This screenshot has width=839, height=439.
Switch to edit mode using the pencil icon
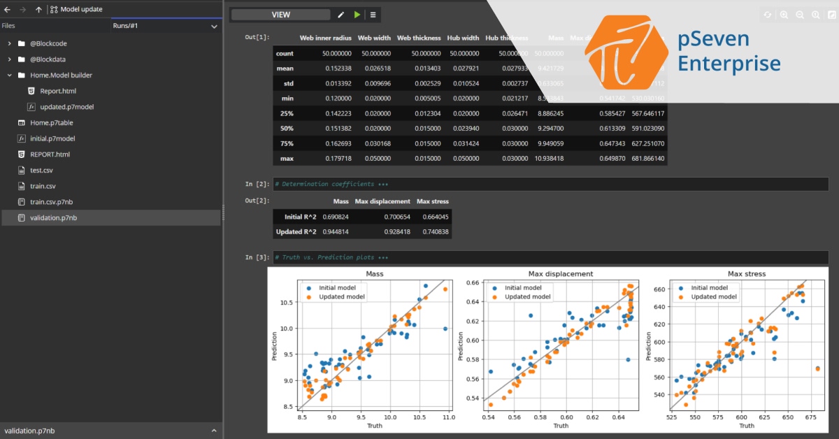340,14
